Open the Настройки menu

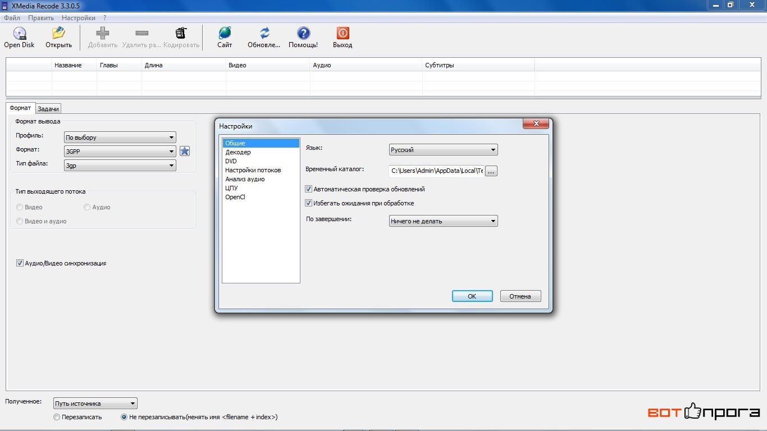[79, 18]
